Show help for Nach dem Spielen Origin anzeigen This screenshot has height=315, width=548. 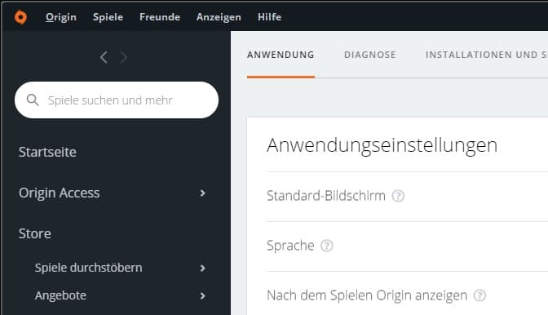click(479, 295)
